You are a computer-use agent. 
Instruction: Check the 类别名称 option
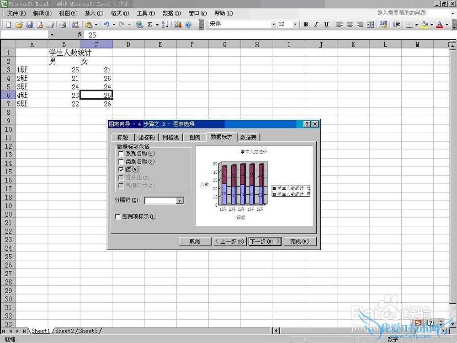click(121, 161)
